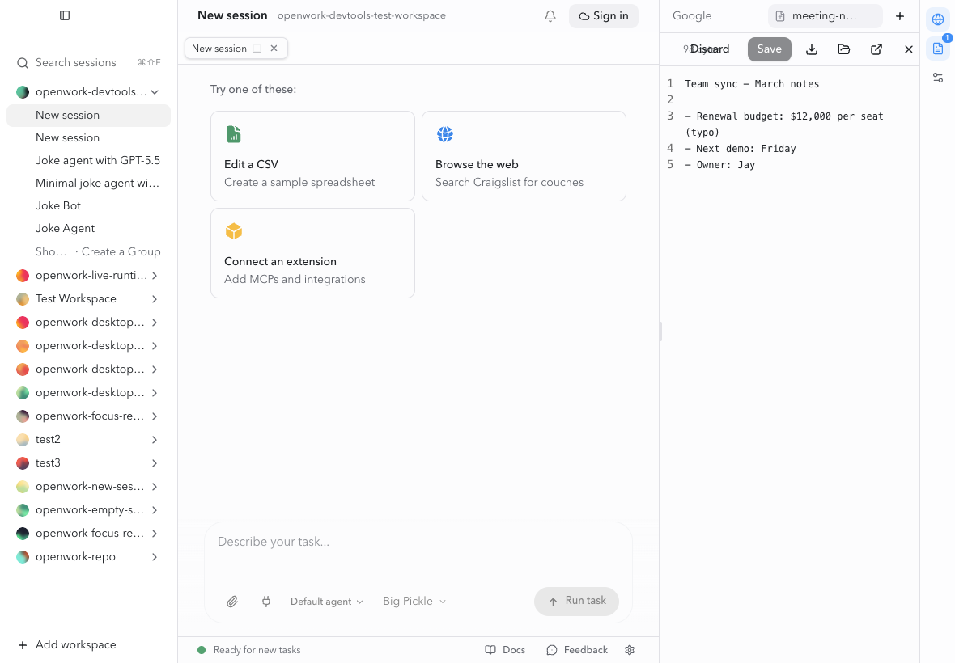Open the Docs link
The width and height of the screenshot is (955, 663).
point(505,650)
